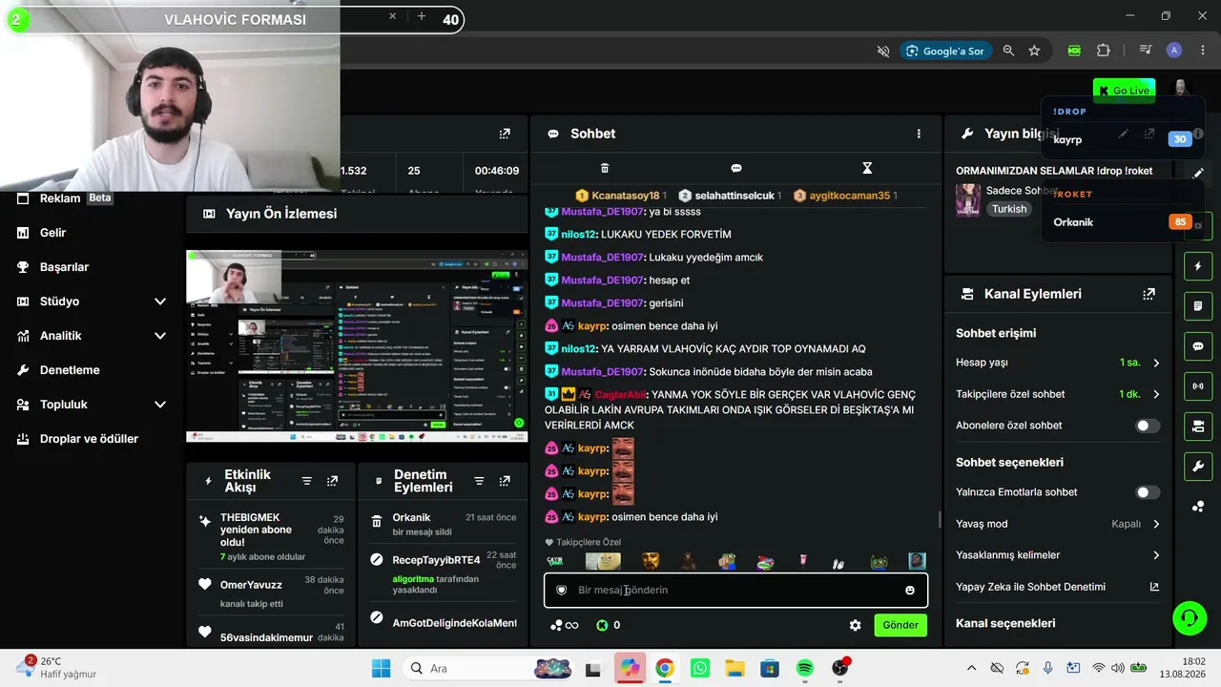This screenshot has height=687, width=1221.
Task: Open Yavaş mod settings
Action: tap(1058, 524)
